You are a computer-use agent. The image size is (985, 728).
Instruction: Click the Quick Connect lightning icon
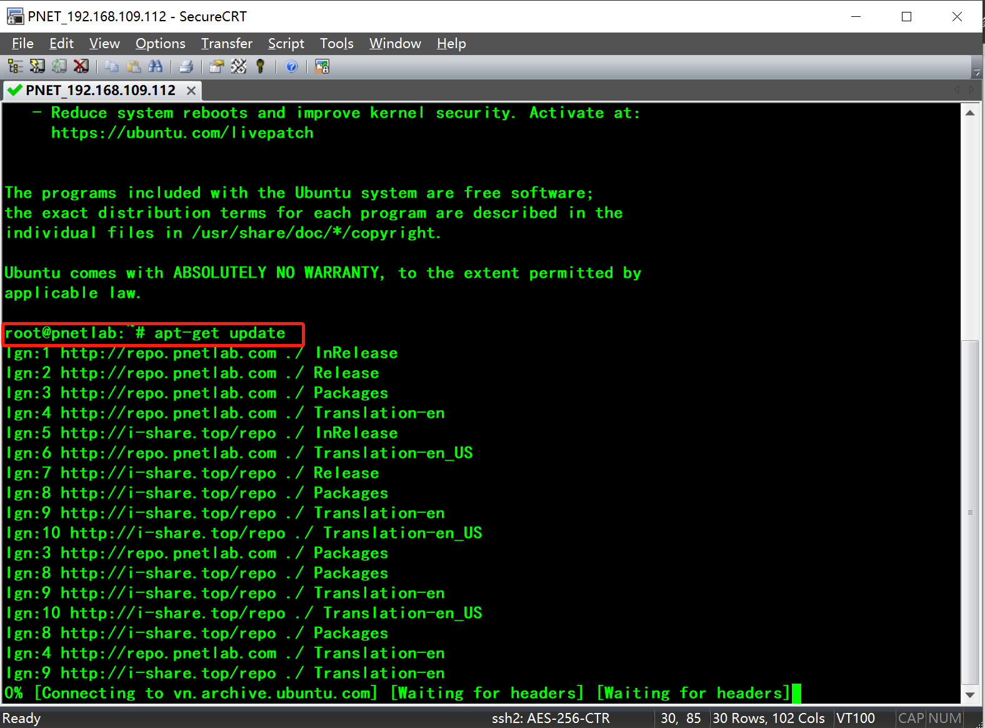[37, 66]
